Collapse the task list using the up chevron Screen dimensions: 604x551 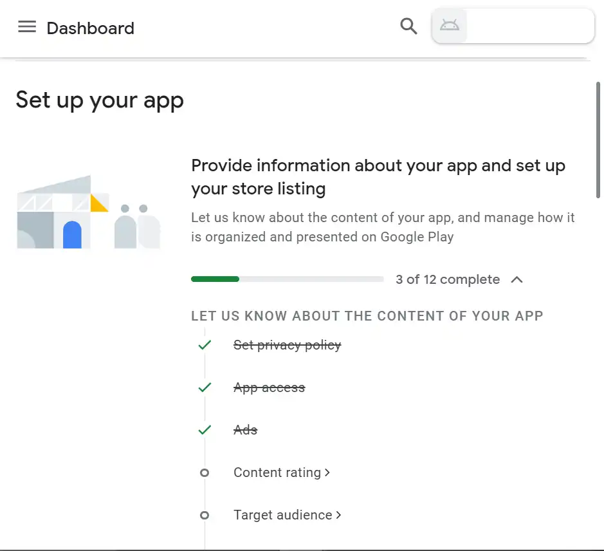[x=517, y=279]
